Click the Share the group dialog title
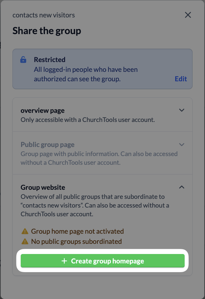 point(47,31)
